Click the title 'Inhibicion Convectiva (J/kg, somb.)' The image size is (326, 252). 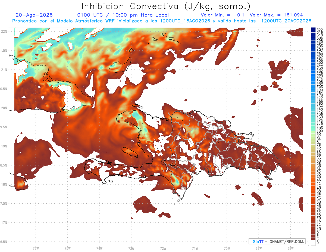pos(166,7)
